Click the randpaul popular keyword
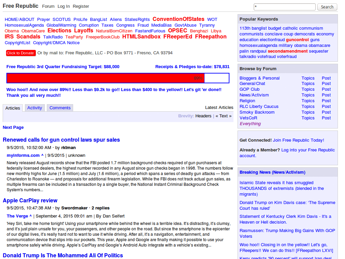 tap(258, 51)
